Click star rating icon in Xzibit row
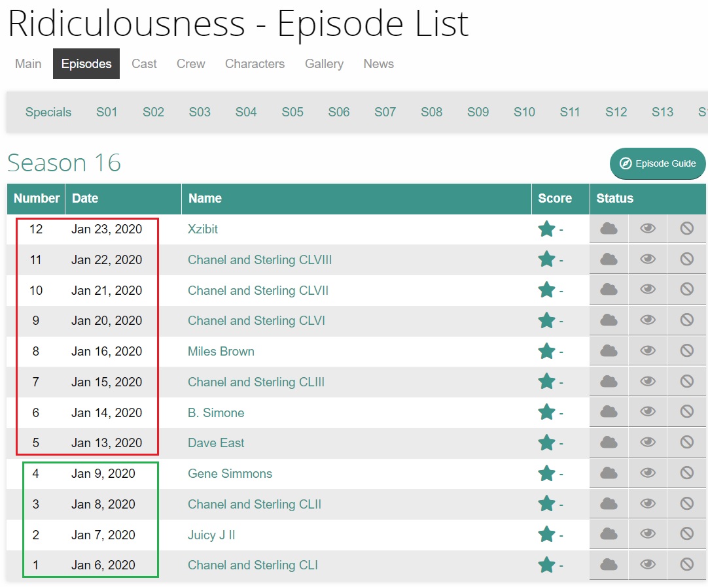Viewport: 708px width, 587px height. [x=546, y=229]
